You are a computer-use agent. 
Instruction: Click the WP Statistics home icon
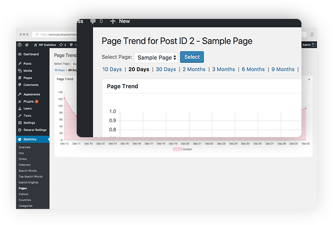click(x=35, y=45)
